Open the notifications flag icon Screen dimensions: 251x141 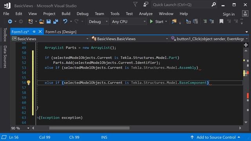pos(135,4)
